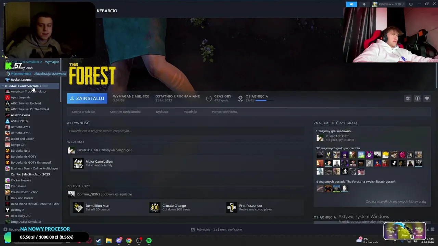Click Business Tour game icon

[x=8, y=168]
